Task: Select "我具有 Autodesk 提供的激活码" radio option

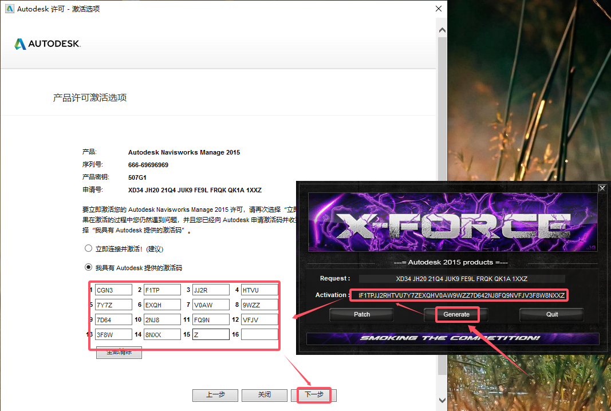Action: [88, 267]
